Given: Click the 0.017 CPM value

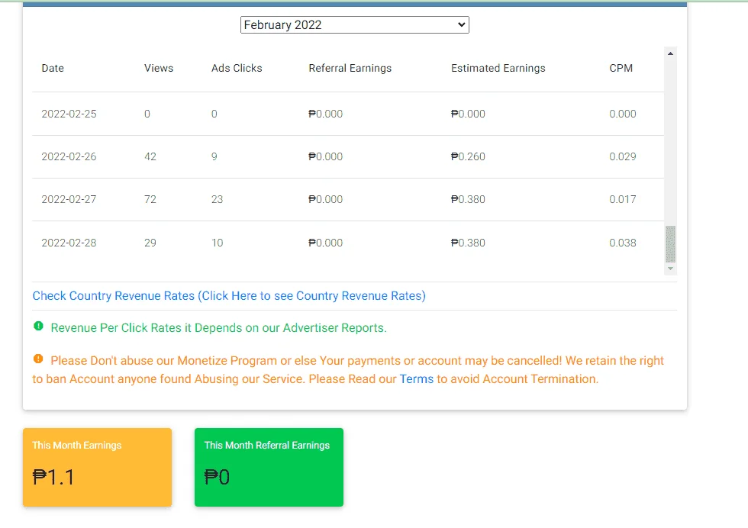Looking at the screenshot, I should click(623, 199).
